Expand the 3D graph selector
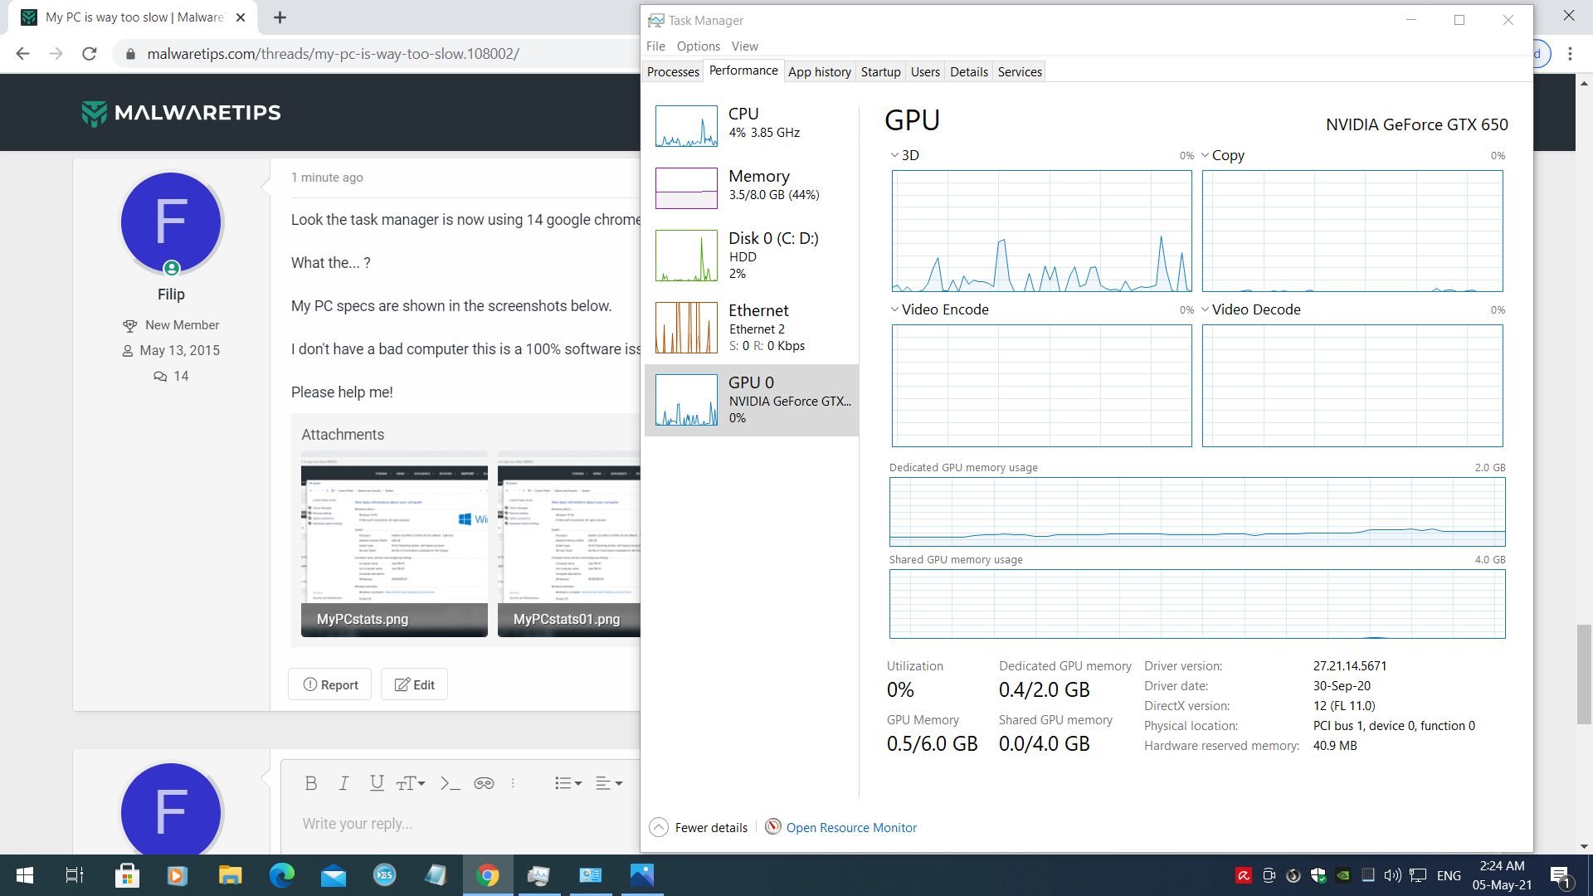The height and width of the screenshot is (896, 1593). 895,155
